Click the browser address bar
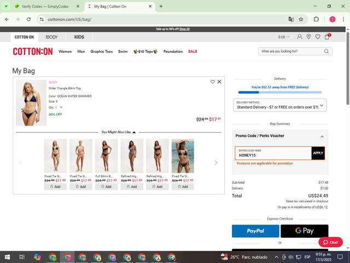The height and width of the screenshot is (263, 350). click(x=165, y=19)
